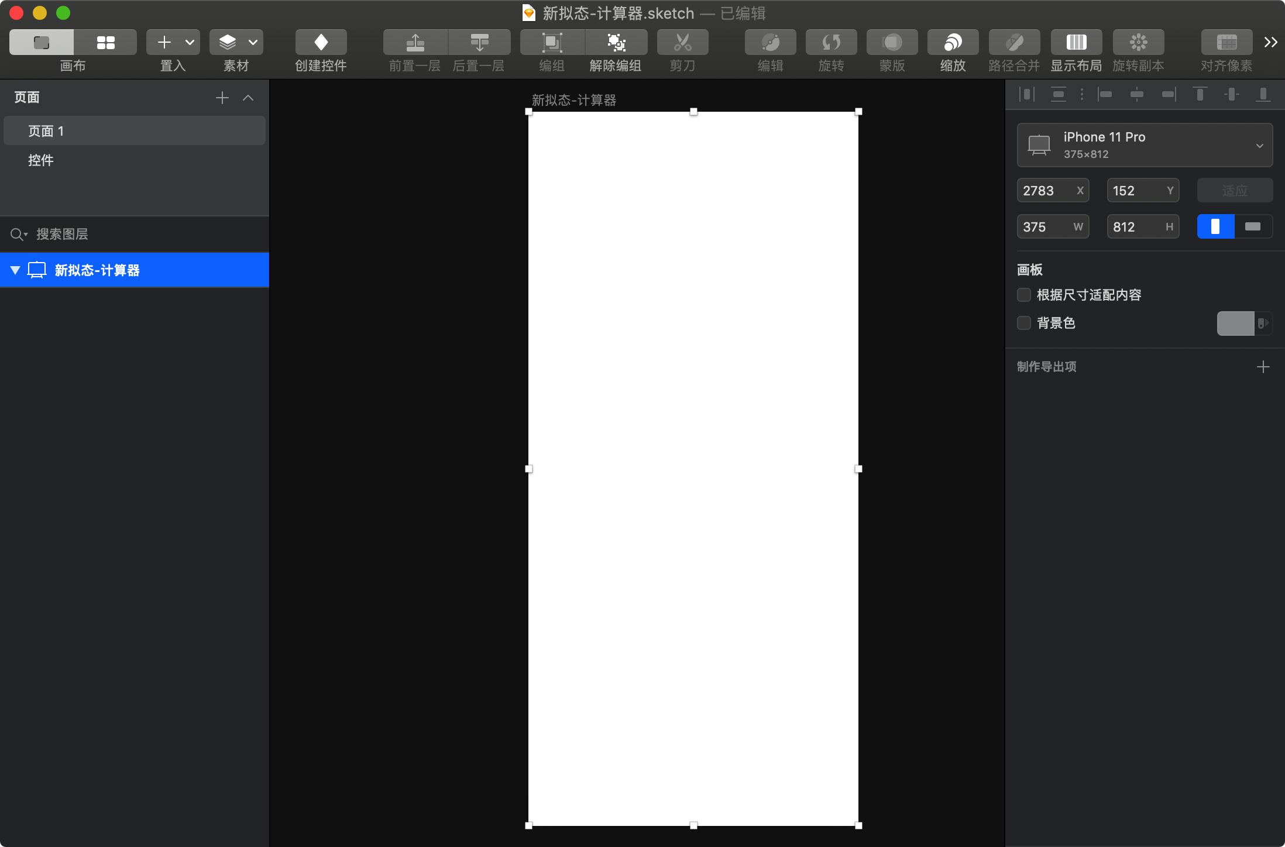Image resolution: width=1285 pixels, height=847 pixels.
Task: Click the Ungroup (解除编组) toolbar icon
Action: tap(616, 42)
